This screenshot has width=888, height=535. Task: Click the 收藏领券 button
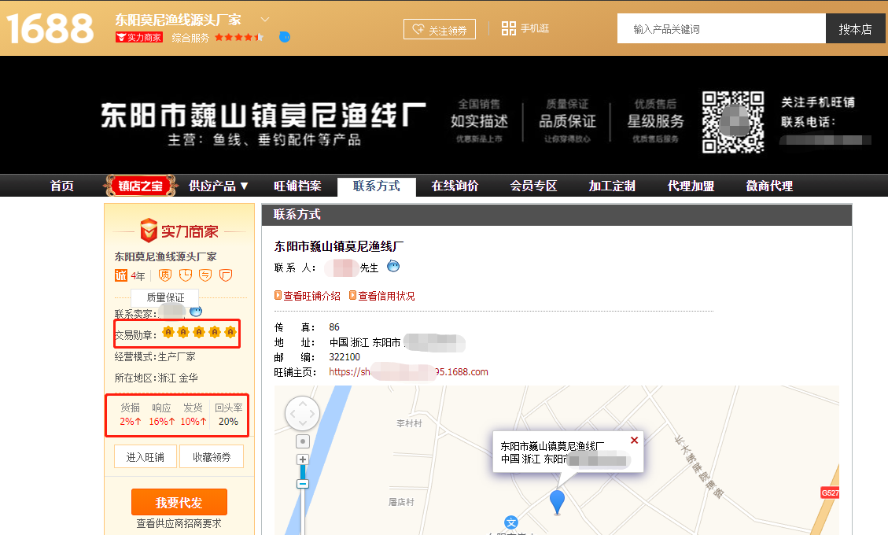coord(212,457)
